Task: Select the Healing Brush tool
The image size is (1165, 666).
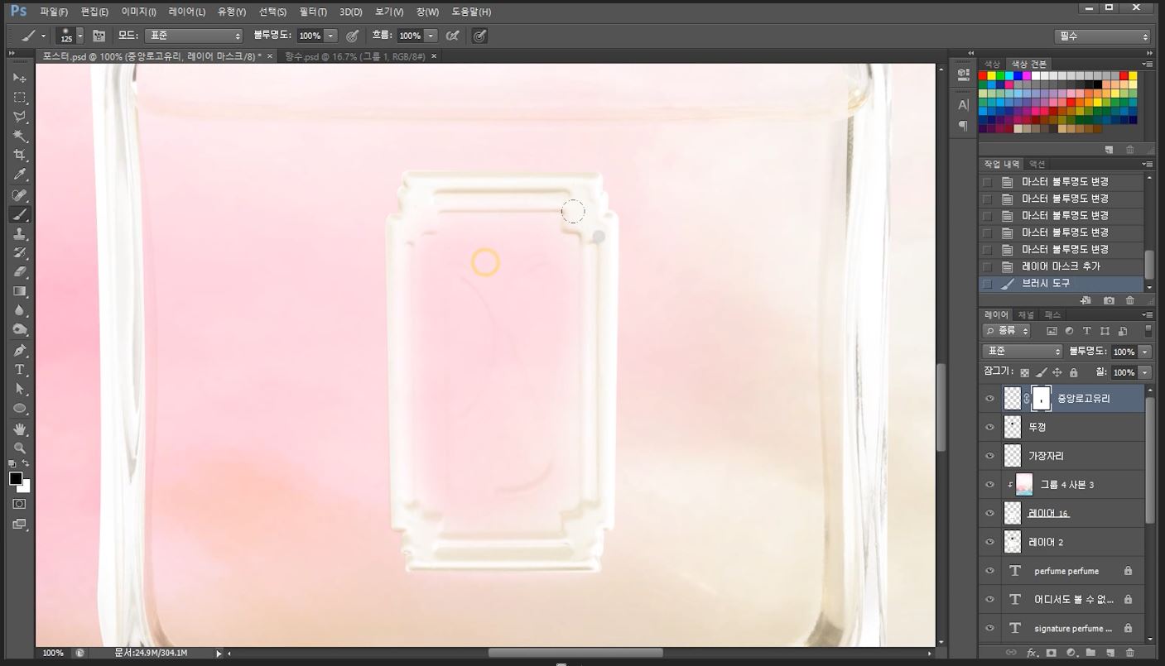Action: 20,195
